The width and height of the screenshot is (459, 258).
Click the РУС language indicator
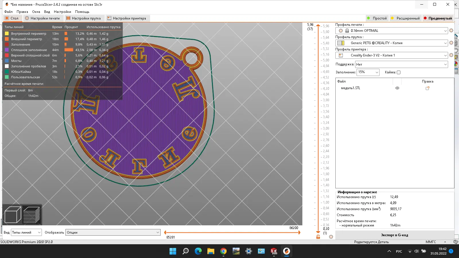click(x=399, y=251)
